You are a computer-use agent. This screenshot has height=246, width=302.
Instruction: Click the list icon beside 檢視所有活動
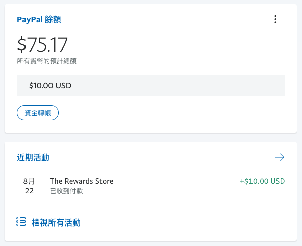(21, 222)
